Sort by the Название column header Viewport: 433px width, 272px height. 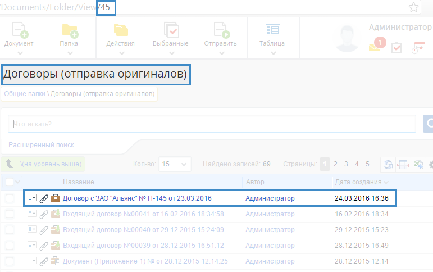point(79,182)
